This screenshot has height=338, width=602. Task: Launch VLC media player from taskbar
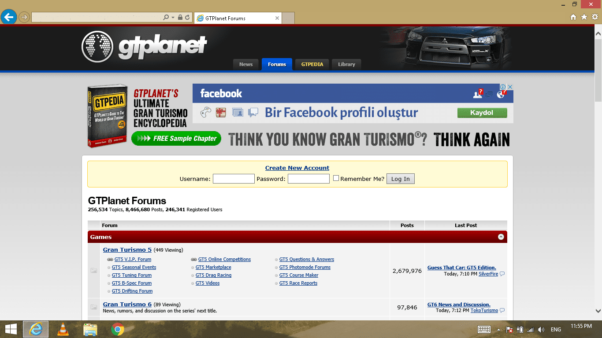coord(63,329)
